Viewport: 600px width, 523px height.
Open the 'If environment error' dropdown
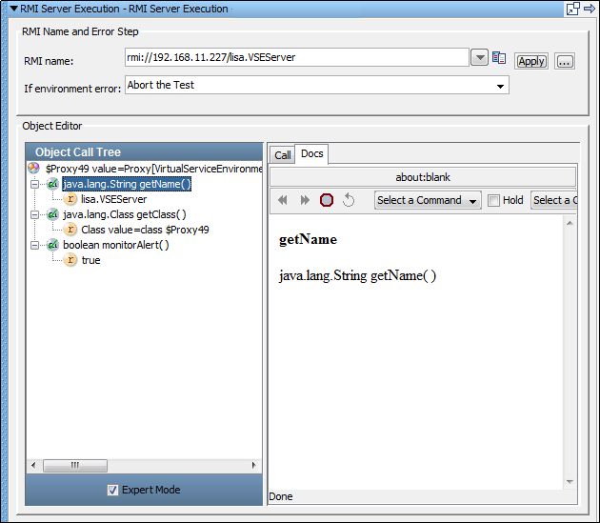pyautogui.click(x=500, y=86)
